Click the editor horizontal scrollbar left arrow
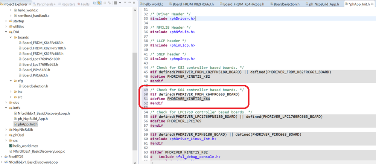Screen dimensions: 376x164 152,162
